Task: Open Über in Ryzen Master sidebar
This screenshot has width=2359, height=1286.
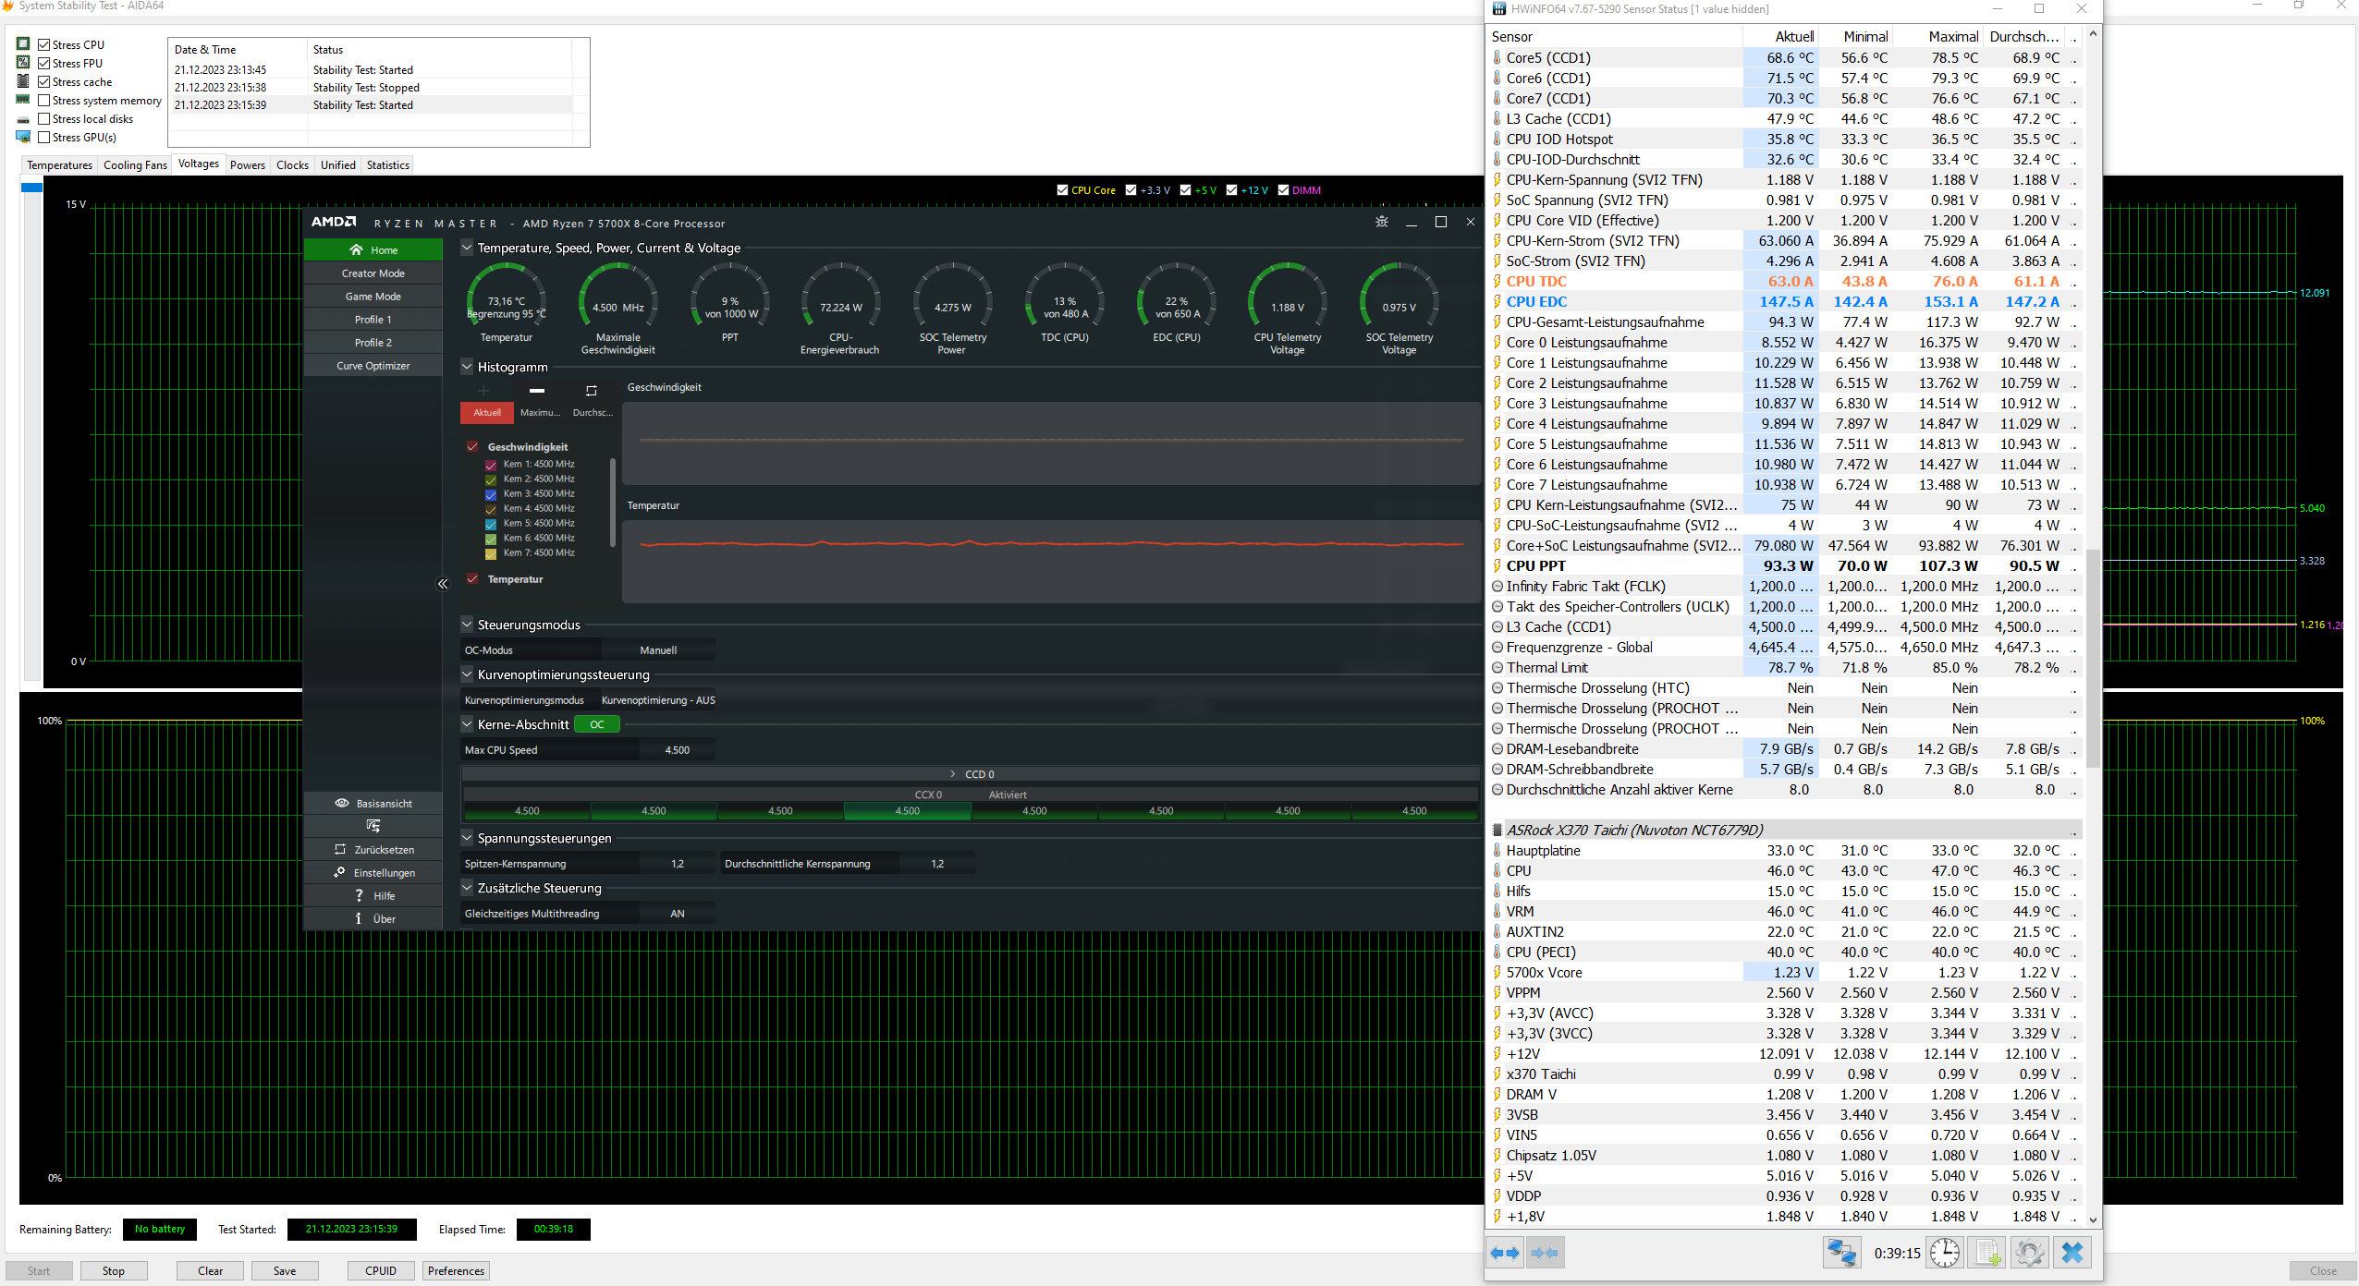Action: click(x=373, y=918)
